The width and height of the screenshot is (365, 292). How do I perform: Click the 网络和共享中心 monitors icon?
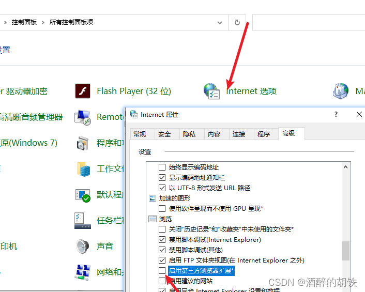tap(83, 272)
